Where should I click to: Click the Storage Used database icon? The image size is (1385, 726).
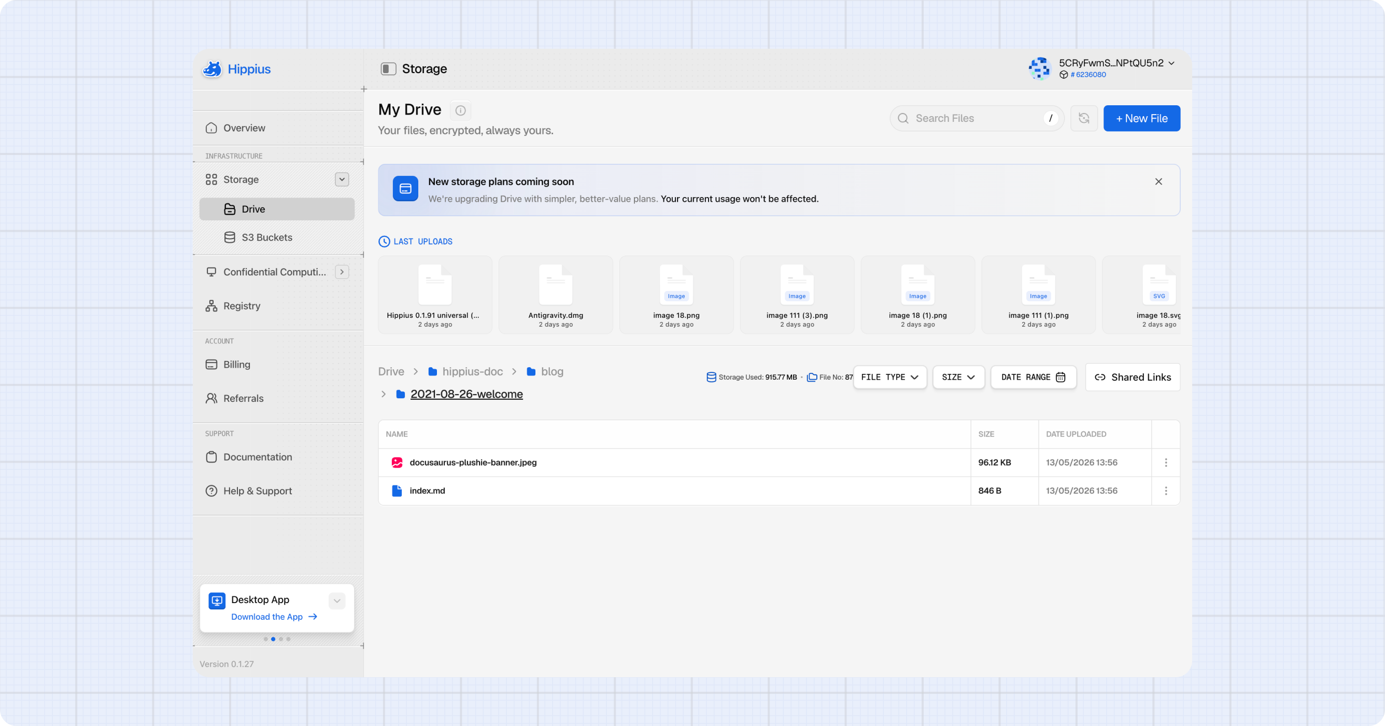coord(711,378)
